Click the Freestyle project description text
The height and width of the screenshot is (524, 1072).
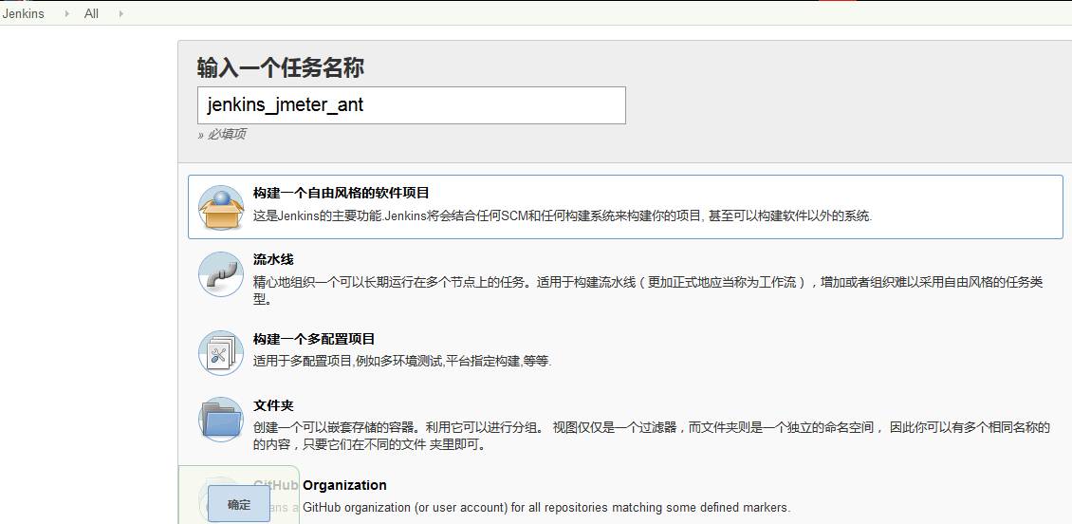(x=563, y=216)
